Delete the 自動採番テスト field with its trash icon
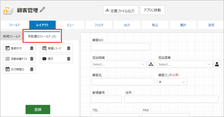 point(32,59)
